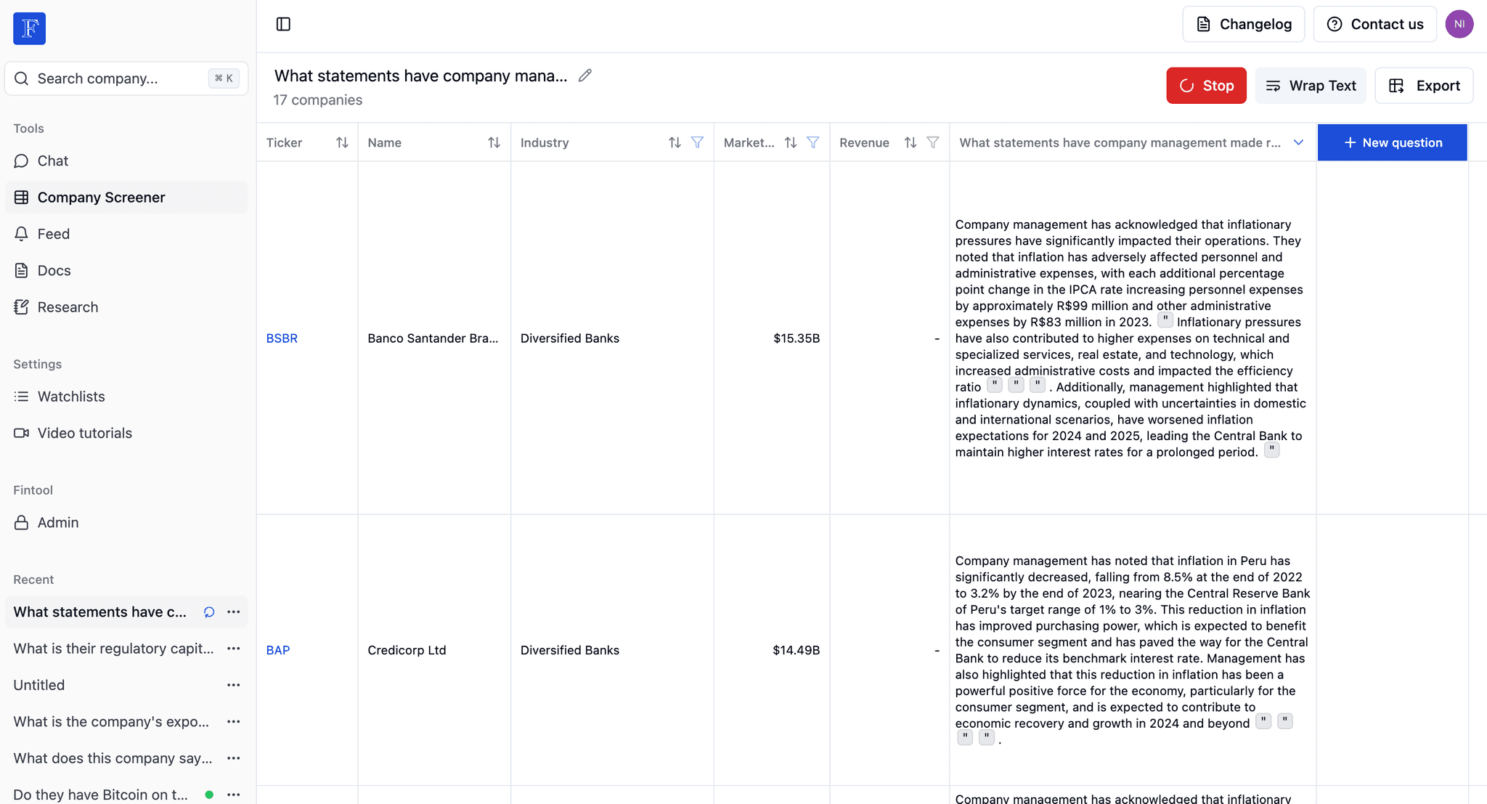Sort by Name column arrows
The width and height of the screenshot is (1487, 804).
[x=494, y=142]
